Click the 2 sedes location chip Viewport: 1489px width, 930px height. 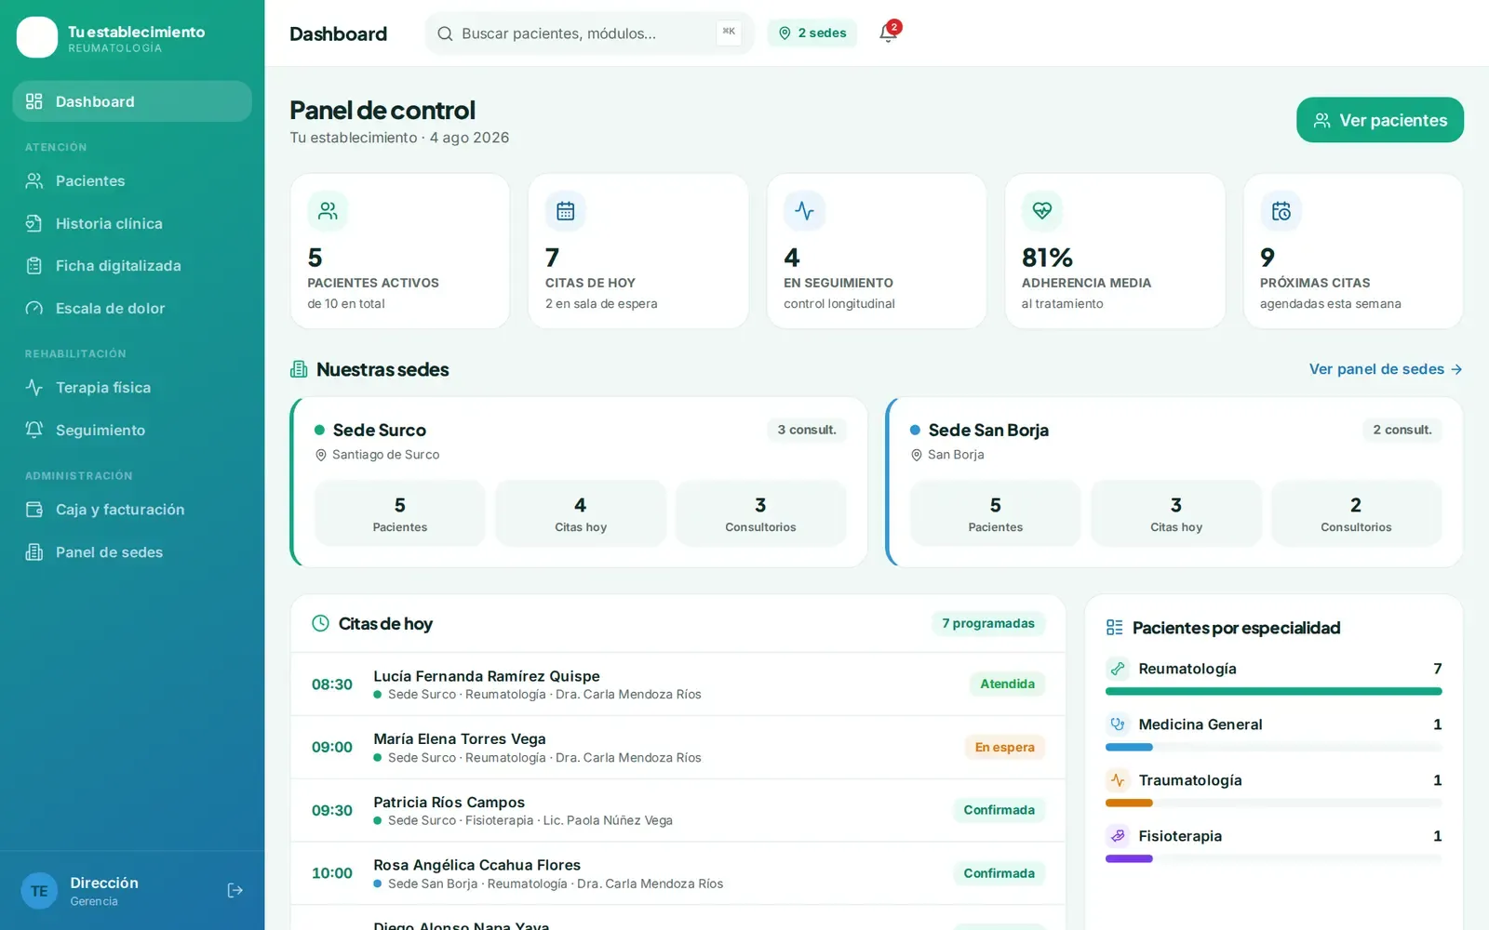pos(812,33)
